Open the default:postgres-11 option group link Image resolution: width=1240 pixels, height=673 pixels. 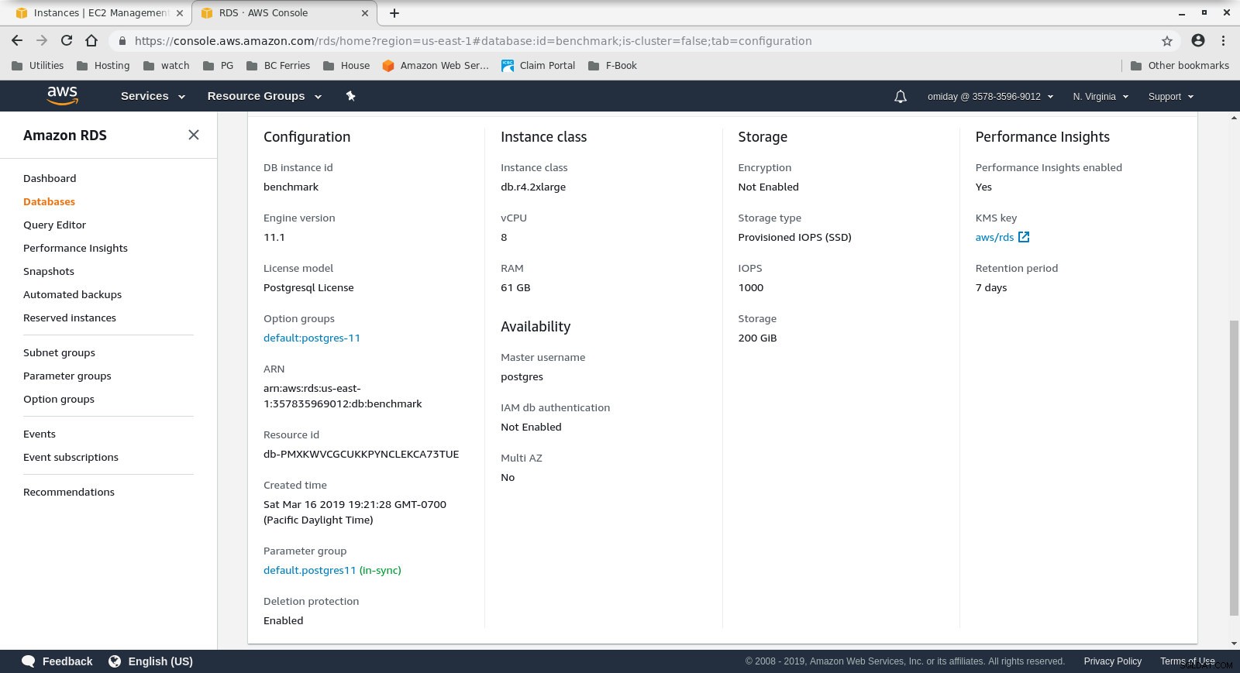[312, 338]
